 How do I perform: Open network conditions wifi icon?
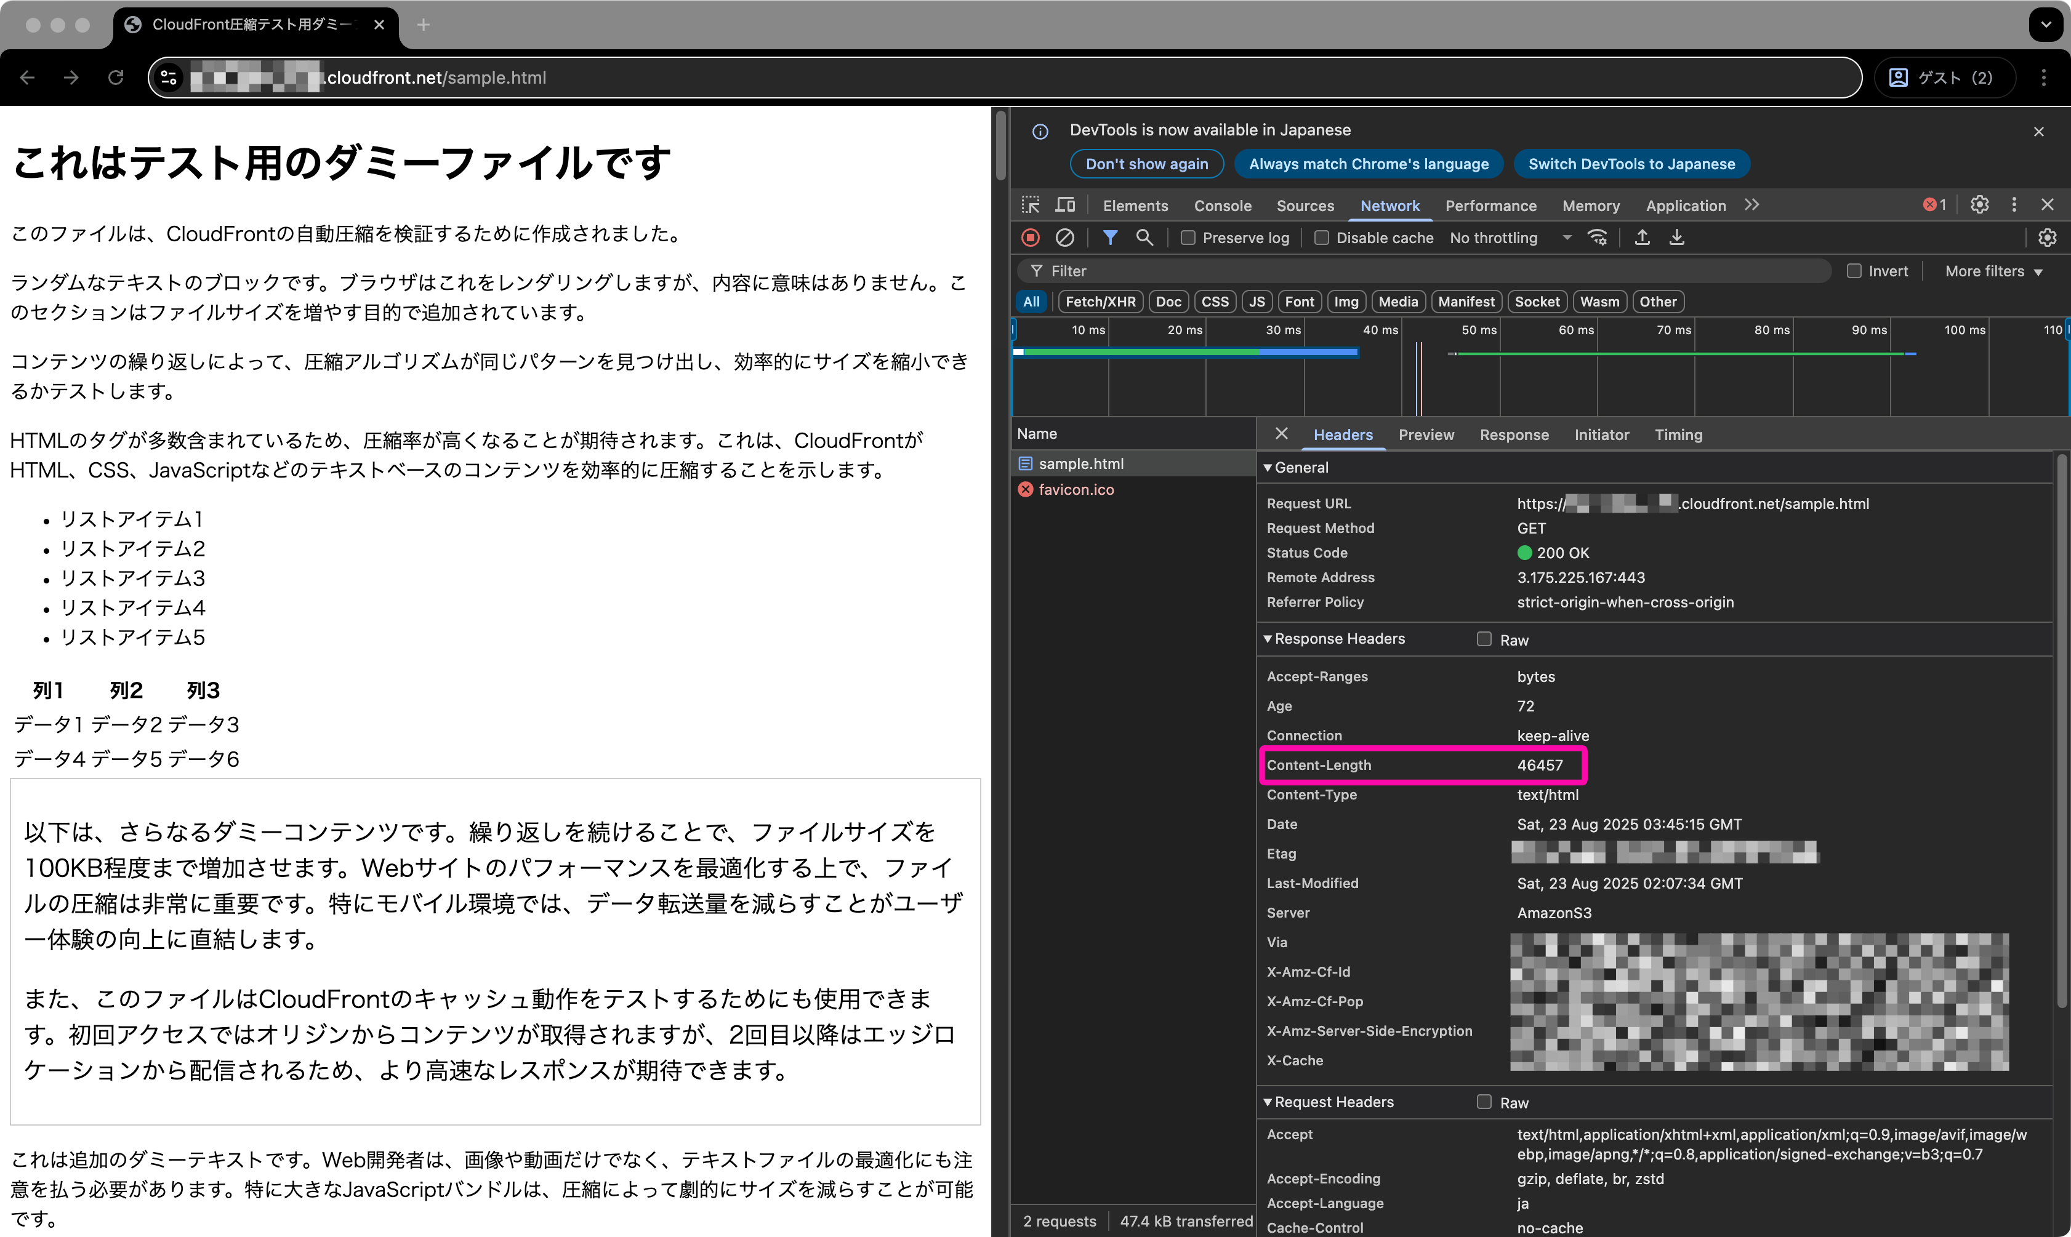(x=1598, y=238)
